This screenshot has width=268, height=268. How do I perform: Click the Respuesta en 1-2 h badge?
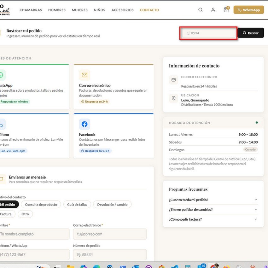click(95, 151)
